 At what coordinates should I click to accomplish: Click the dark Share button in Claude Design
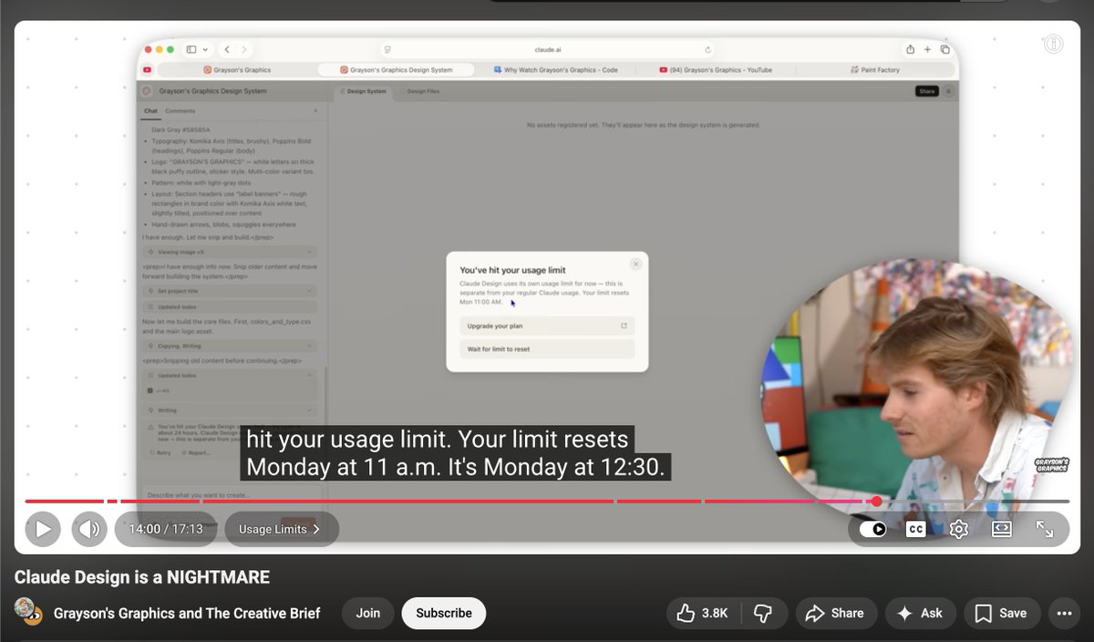click(926, 91)
